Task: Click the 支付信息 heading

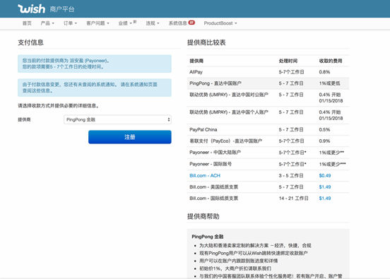Action: click(x=30, y=42)
